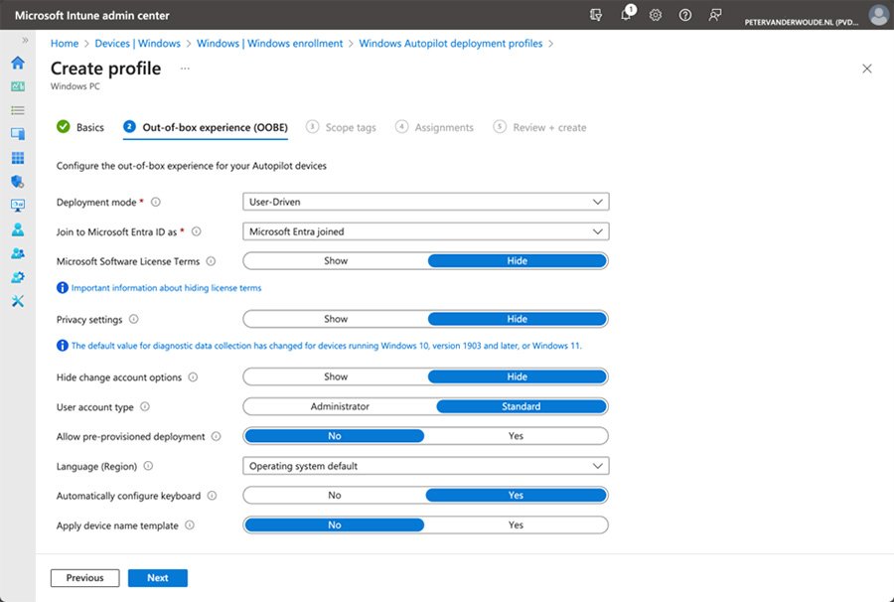
Task: Open the settings gear in the top bar
Action: pos(655,15)
